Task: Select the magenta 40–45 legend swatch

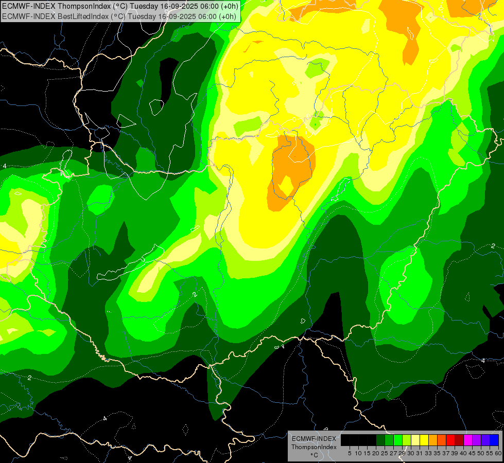Action: [468, 440]
